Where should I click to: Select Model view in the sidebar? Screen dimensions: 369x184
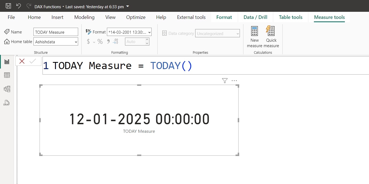[x=7, y=89]
